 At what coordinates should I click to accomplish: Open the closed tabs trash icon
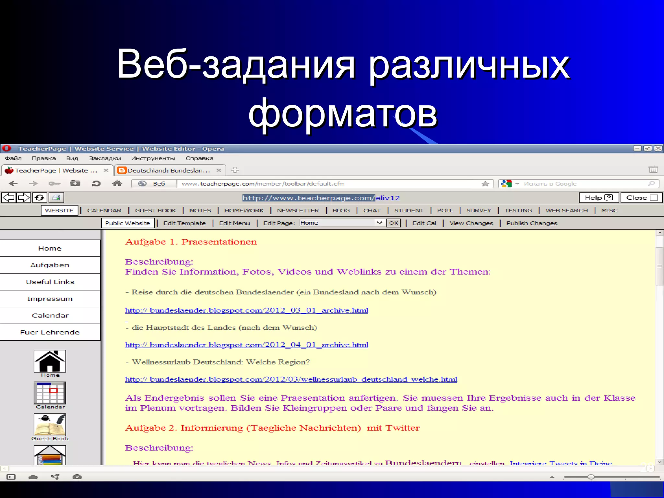coord(653,169)
